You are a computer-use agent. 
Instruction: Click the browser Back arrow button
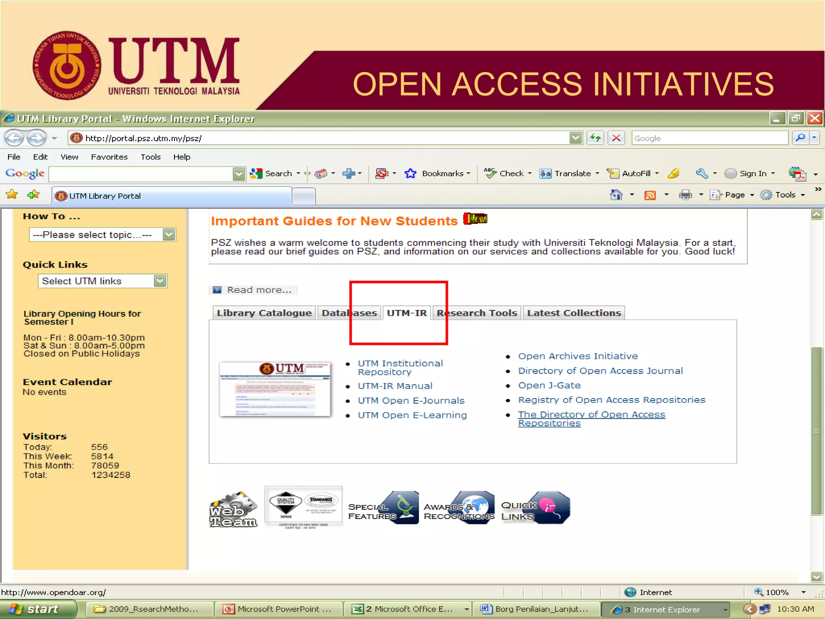click(x=14, y=138)
